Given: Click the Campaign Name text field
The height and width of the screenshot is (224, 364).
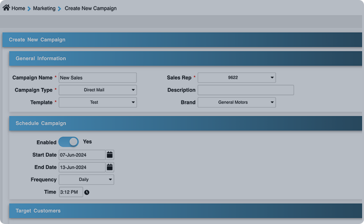Looking at the screenshot, I should (x=98, y=78).
